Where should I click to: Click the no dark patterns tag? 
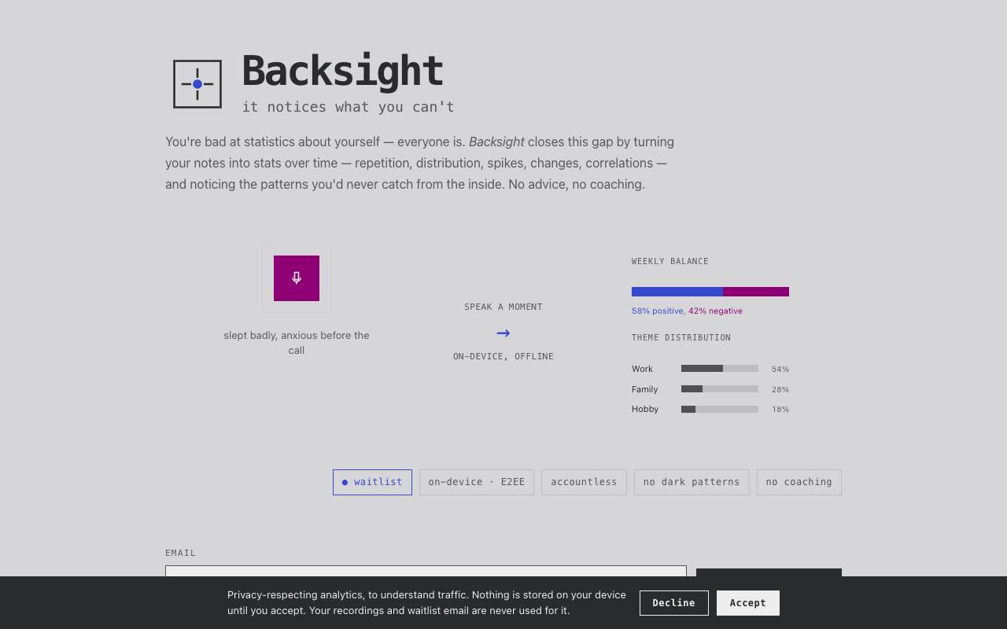click(692, 482)
